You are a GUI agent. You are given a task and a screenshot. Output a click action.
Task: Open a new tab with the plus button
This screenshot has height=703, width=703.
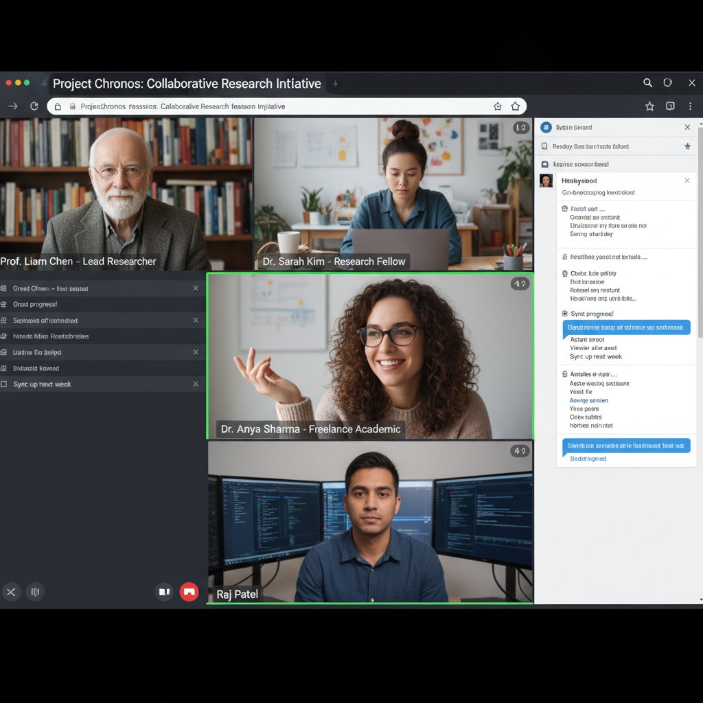coord(334,83)
